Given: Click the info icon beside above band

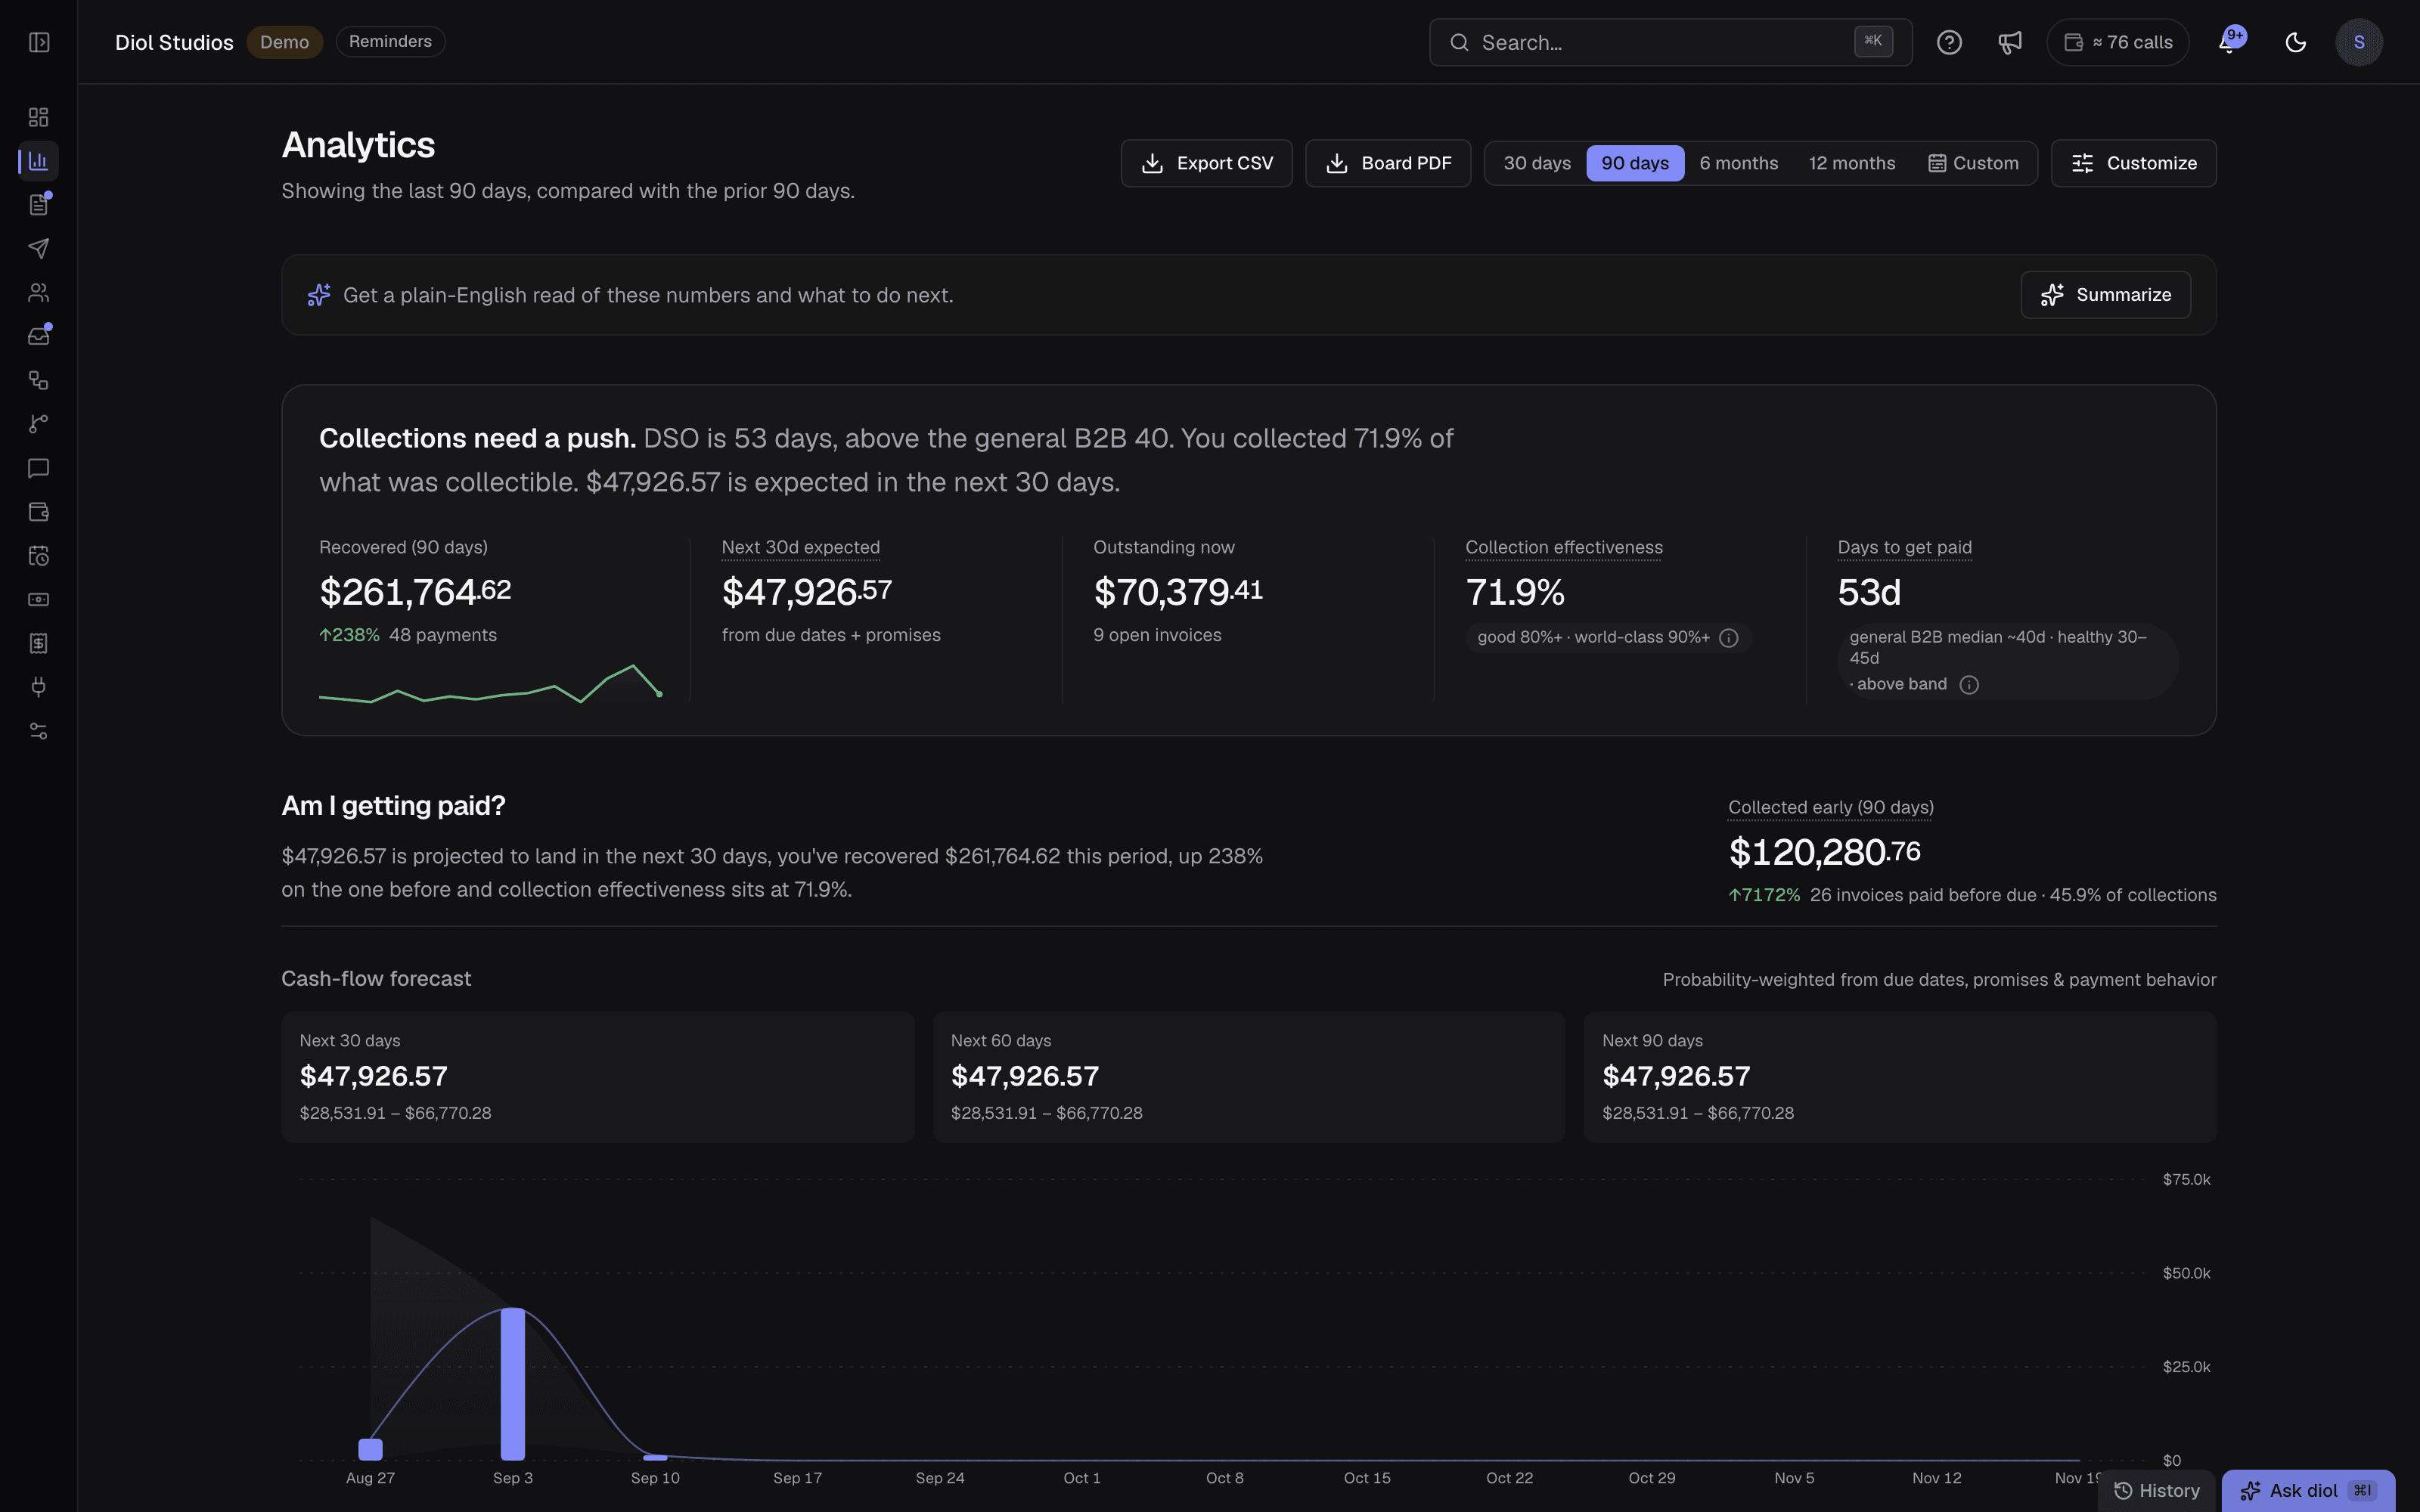Looking at the screenshot, I should click(x=1969, y=685).
